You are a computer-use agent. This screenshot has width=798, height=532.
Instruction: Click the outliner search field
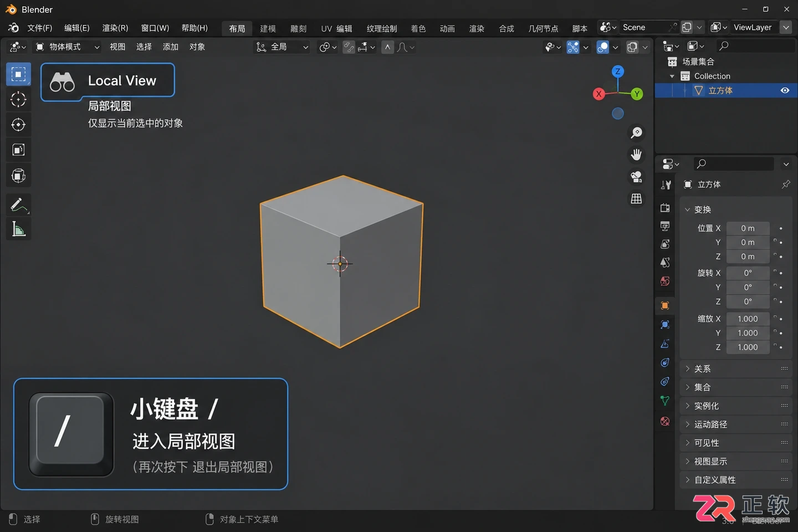pos(755,46)
